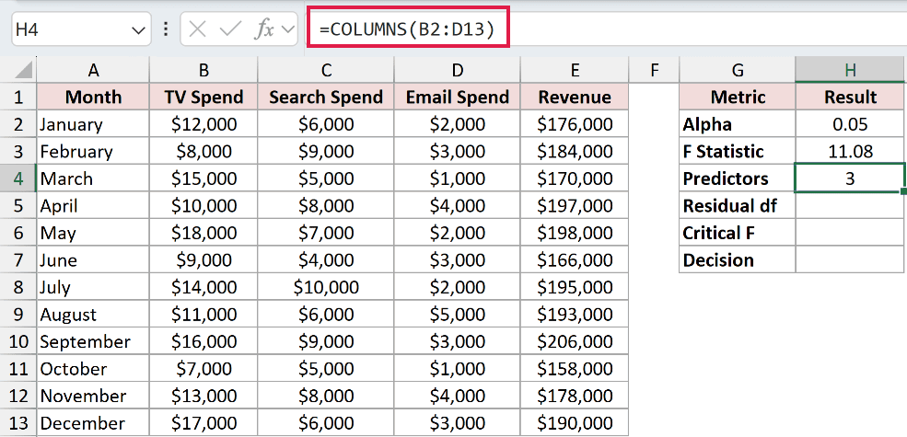Select column E header
Image resolution: width=907 pixels, height=437 pixels.
[575, 70]
